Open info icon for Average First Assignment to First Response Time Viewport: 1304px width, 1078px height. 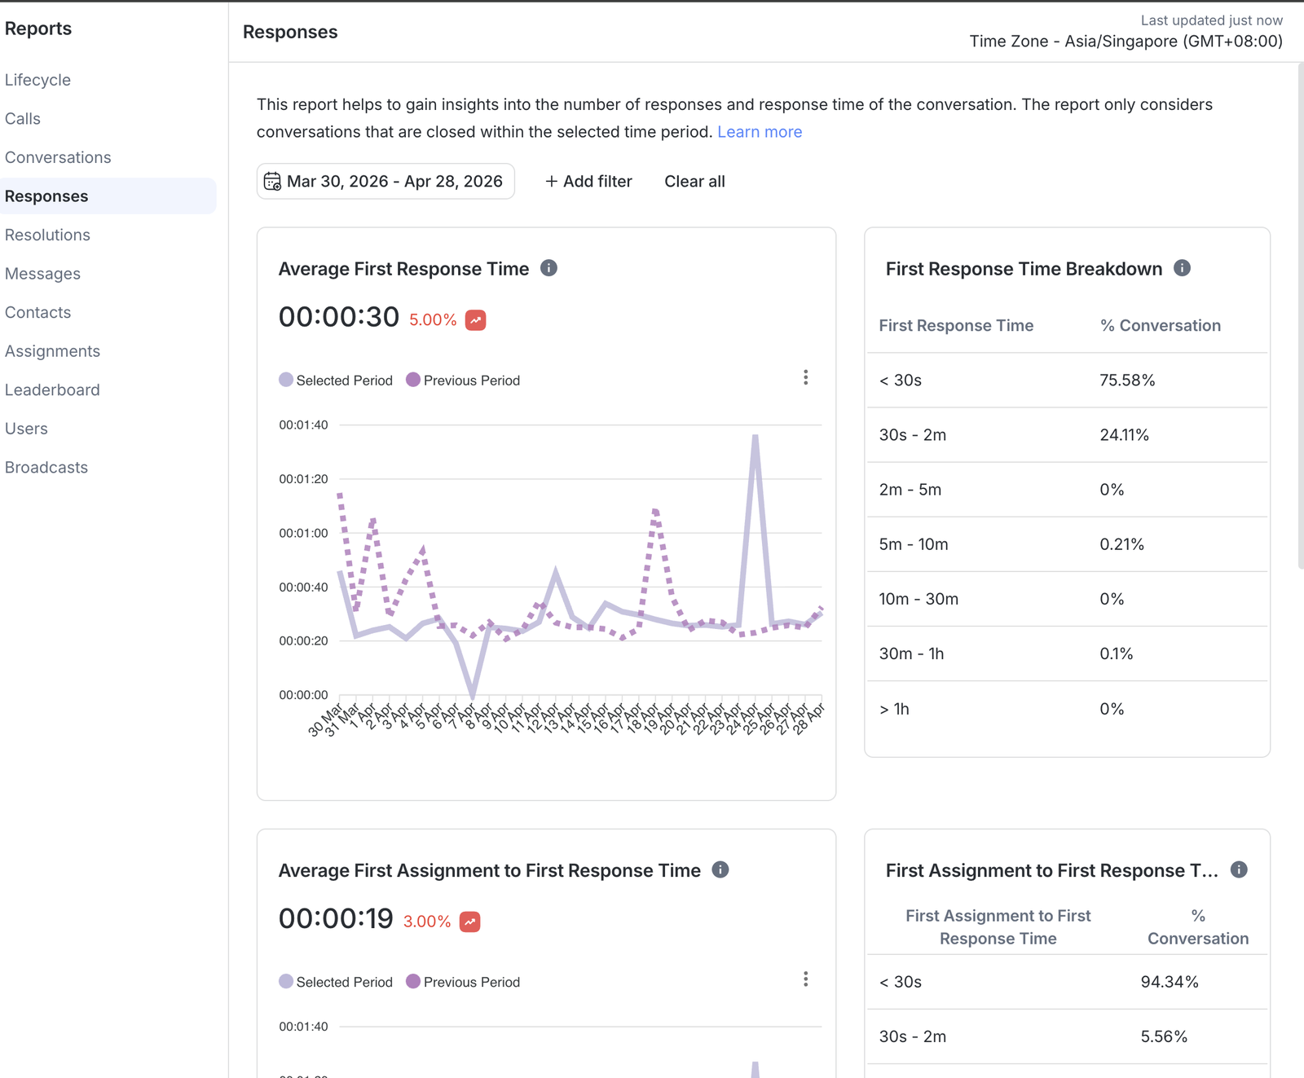[720, 869]
